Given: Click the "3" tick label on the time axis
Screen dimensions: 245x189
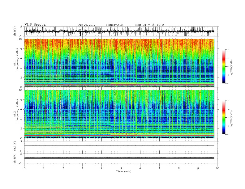Looking at the screenshot, I should [x=82, y=168].
